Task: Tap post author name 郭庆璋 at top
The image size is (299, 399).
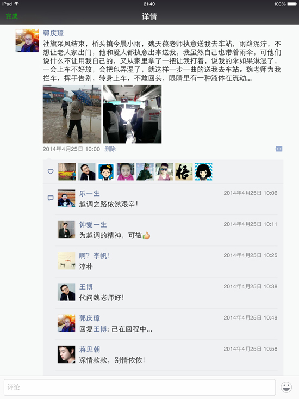Action: coord(53,33)
